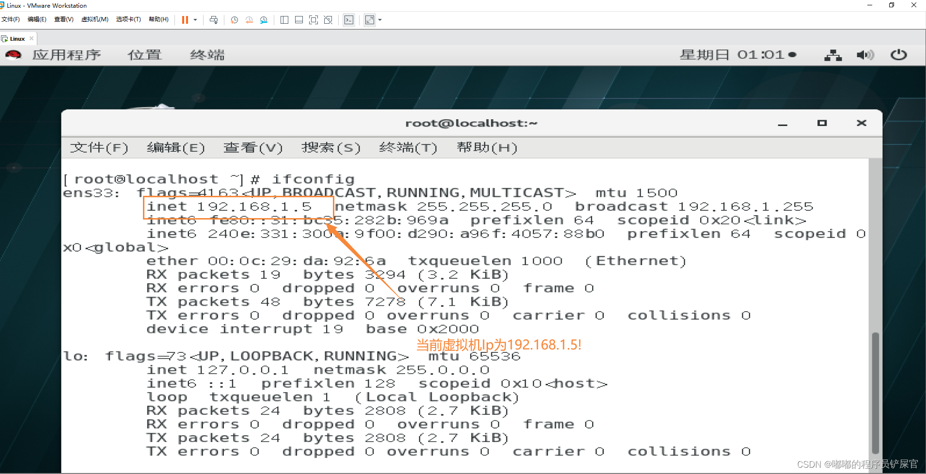Screen dimensions: 926x474
Task: Click the 'mtu 65536' value
Action: pos(474,356)
